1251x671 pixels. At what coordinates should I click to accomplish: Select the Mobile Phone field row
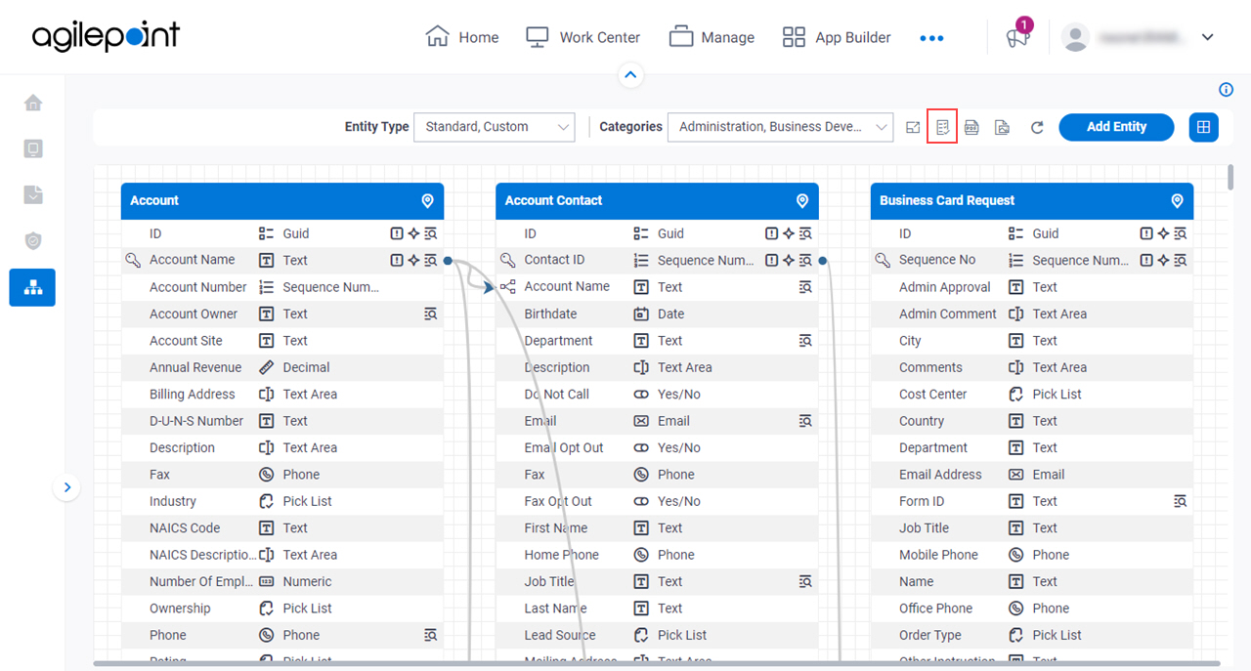(x=1032, y=555)
